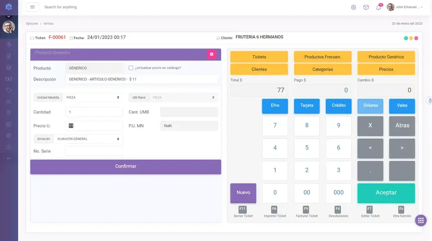Click the F11 Borrar Ticket shortcut icon
432x241 pixels.
click(x=242, y=209)
